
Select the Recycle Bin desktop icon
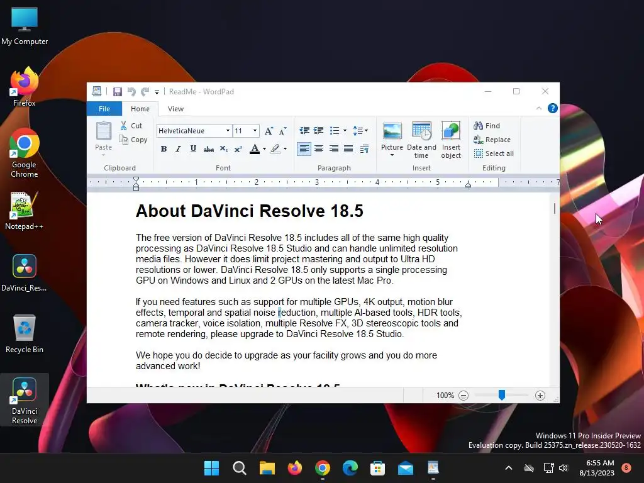click(x=25, y=334)
